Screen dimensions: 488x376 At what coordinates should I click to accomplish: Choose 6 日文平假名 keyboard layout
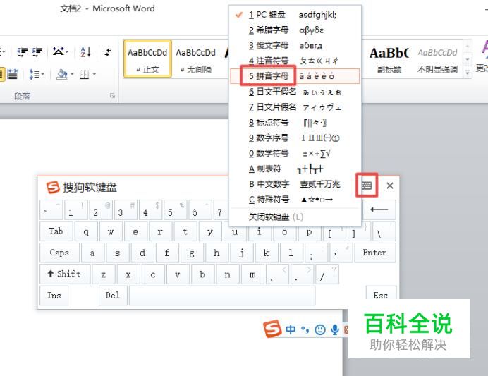tap(295, 92)
